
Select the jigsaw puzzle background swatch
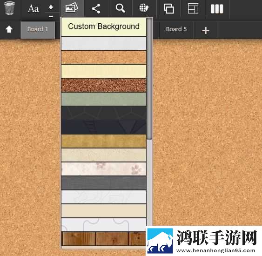pyautogui.click(x=104, y=225)
